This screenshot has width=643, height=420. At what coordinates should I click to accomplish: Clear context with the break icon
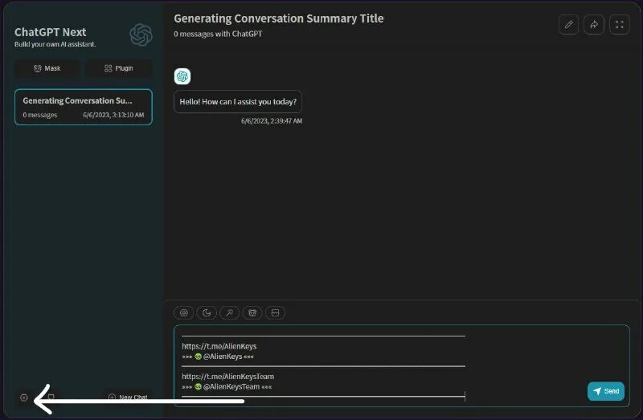275,313
